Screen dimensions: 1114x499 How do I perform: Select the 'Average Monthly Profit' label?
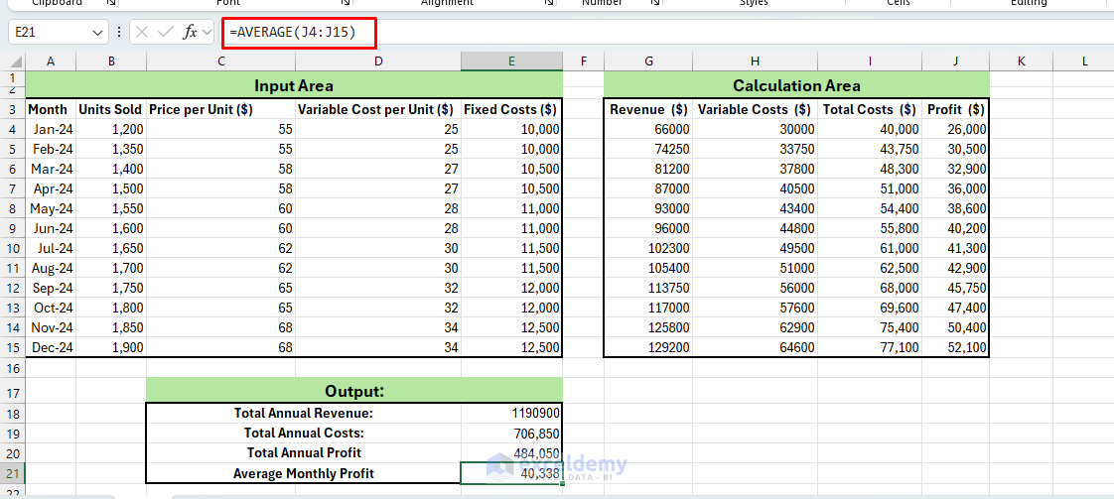tap(304, 473)
